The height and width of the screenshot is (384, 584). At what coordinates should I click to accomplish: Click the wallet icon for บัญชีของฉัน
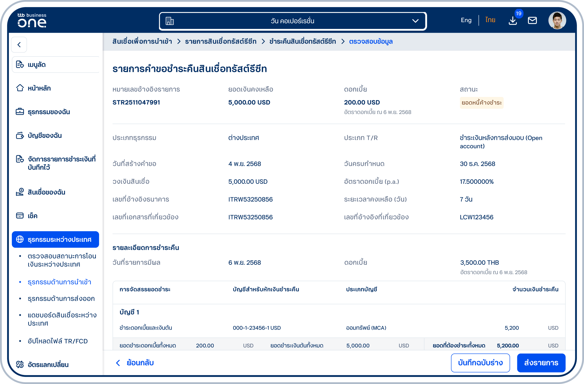click(20, 135)
